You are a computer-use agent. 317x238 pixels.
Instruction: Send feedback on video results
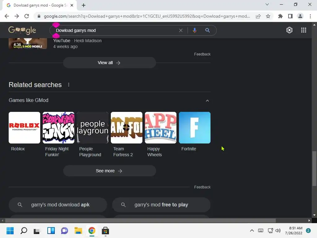(x=202, y=54)
